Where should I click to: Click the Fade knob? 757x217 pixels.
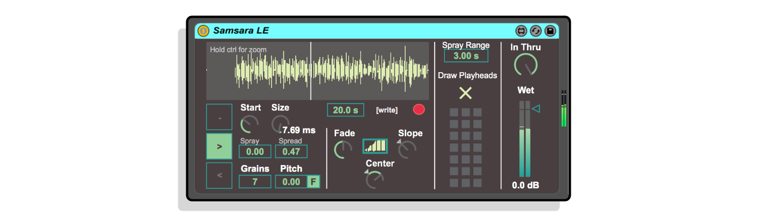(343, 150)
